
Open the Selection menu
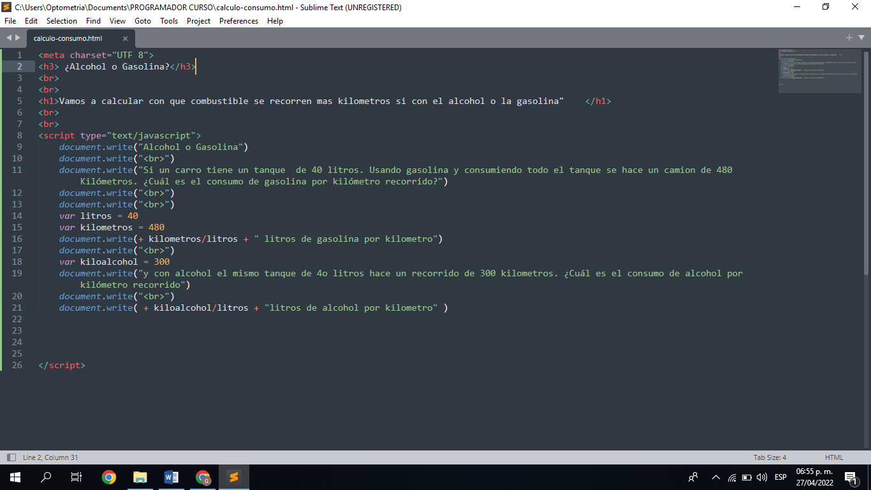(x=62, y=21)
